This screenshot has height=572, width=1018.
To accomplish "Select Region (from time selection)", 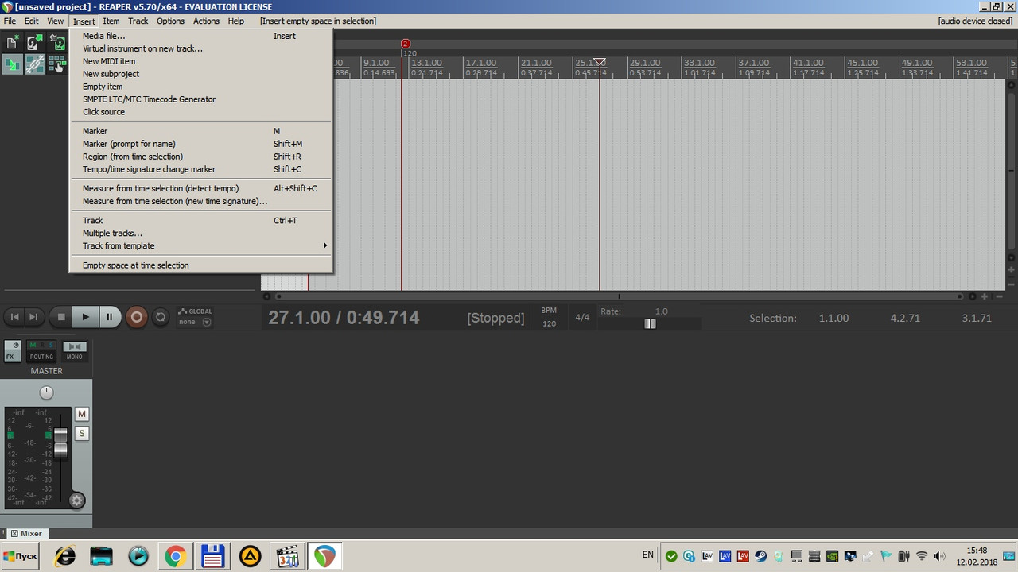I will (x=200, y=157).
